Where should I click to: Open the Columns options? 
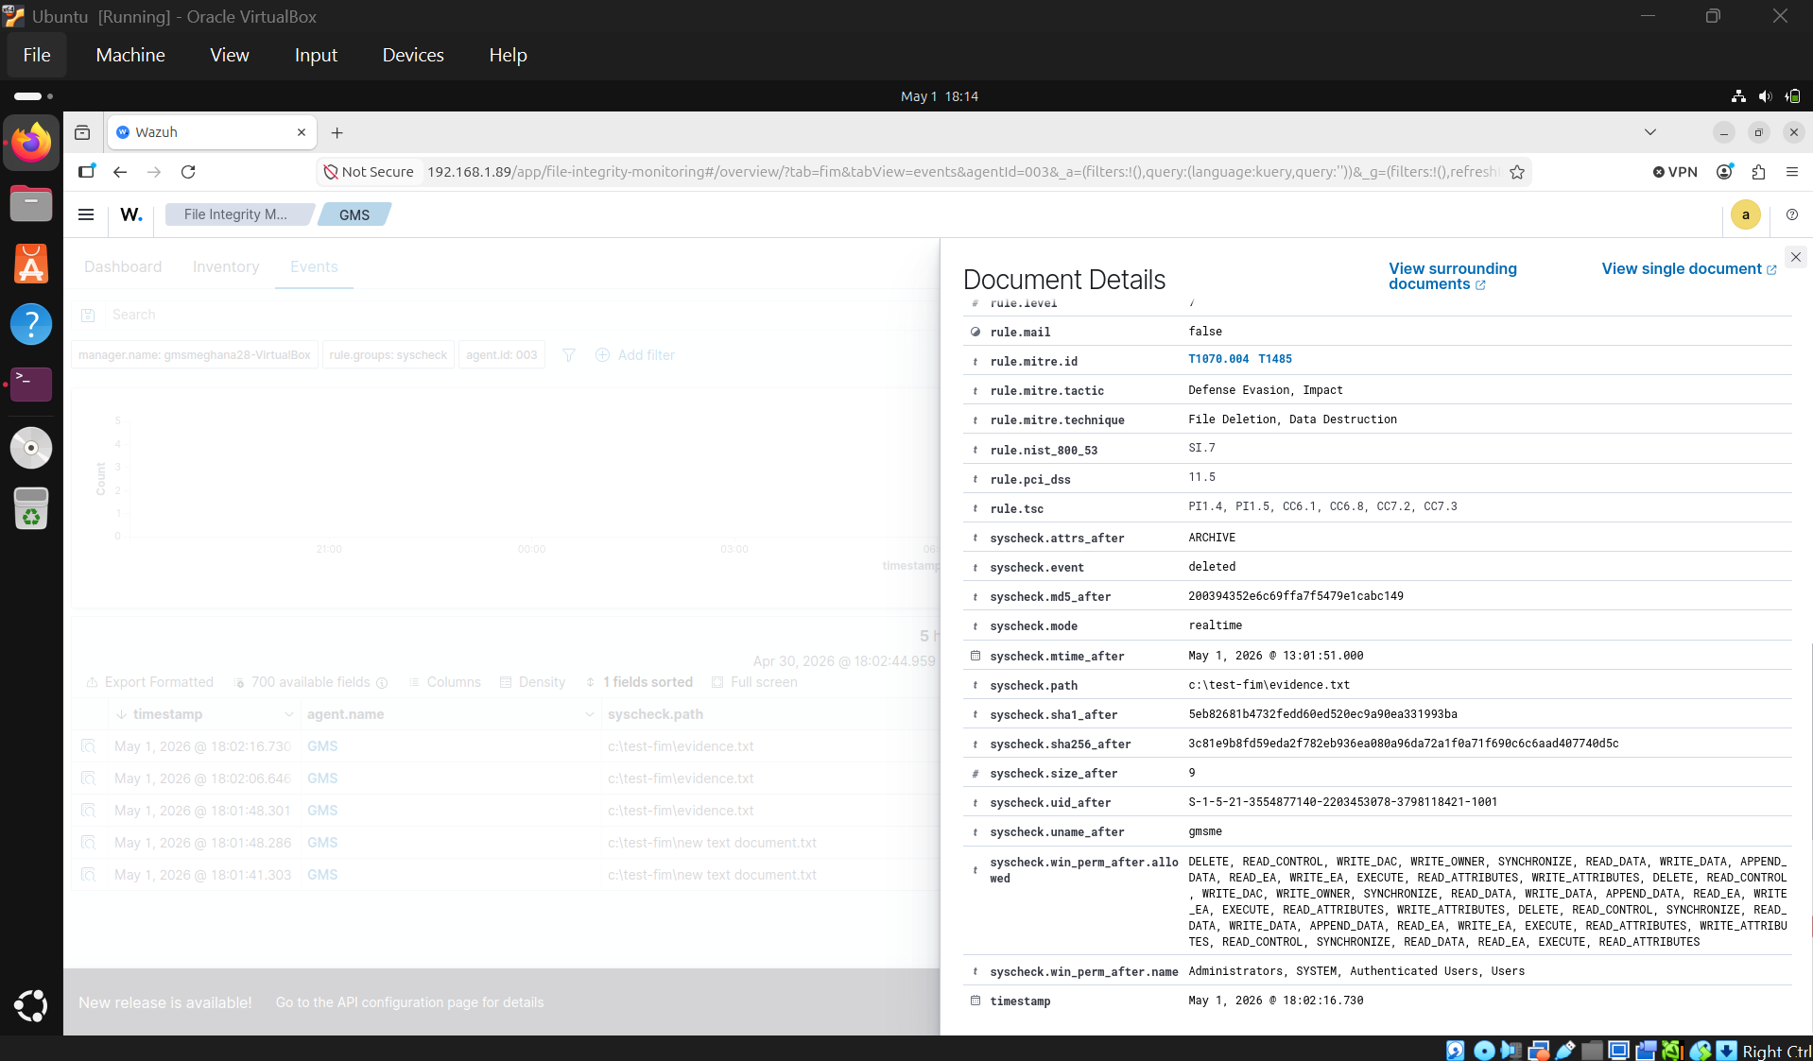coord(444,682)
